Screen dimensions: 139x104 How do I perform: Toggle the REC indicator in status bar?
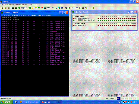click(119, 99)
